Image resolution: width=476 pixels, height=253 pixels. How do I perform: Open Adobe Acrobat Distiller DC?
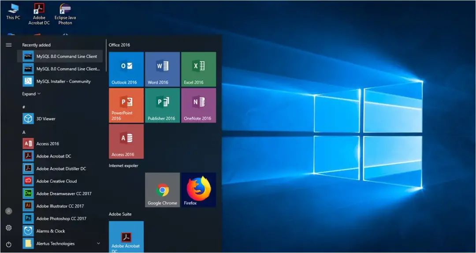click(60, 169)
